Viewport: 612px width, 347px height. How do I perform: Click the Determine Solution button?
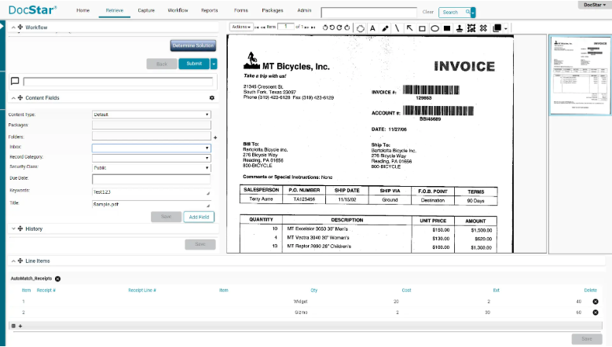point(192,46)
